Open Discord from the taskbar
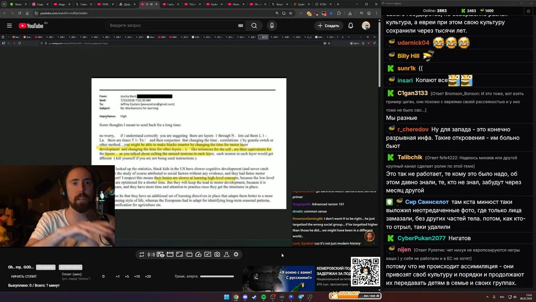This screenshot has width=536, height=302. tap(245, 297)
